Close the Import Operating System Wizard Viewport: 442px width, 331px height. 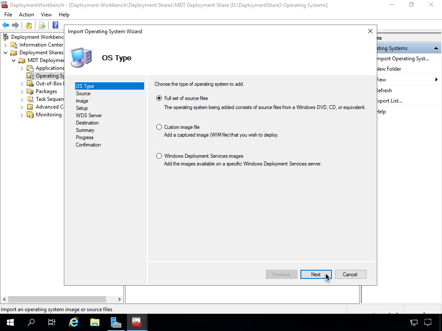pos(370,31)
